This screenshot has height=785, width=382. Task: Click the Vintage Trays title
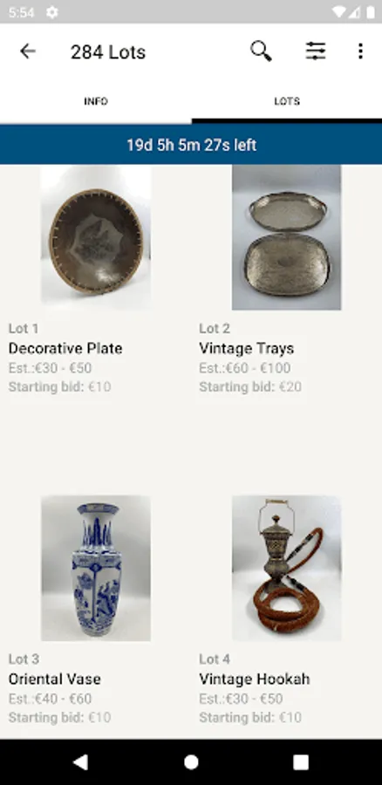pos(246,348)
